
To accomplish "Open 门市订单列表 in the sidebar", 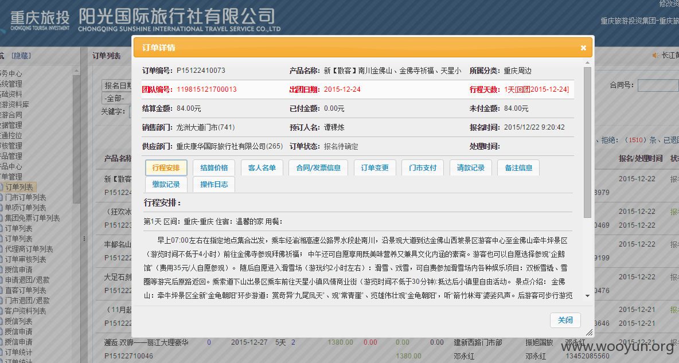I will 25,197.
